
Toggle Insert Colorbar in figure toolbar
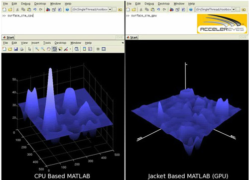coord(84,49)
